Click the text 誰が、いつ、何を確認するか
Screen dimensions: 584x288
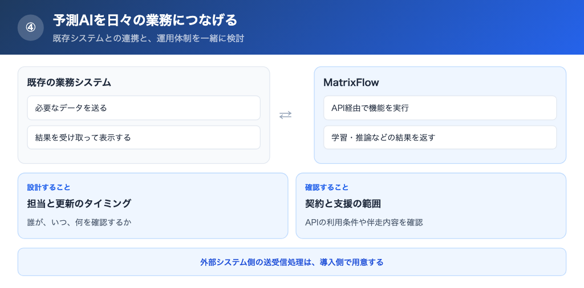pos(80,223)
